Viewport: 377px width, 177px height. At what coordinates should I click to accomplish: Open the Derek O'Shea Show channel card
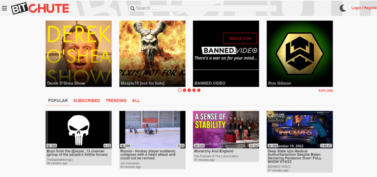78,53
